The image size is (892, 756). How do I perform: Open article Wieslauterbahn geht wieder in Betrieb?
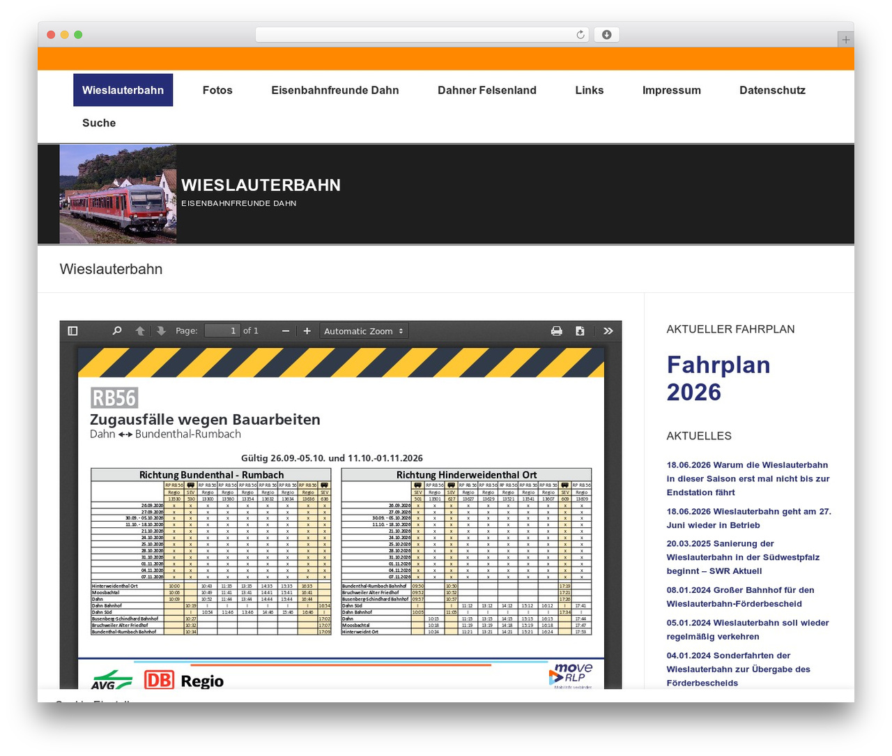748,518
